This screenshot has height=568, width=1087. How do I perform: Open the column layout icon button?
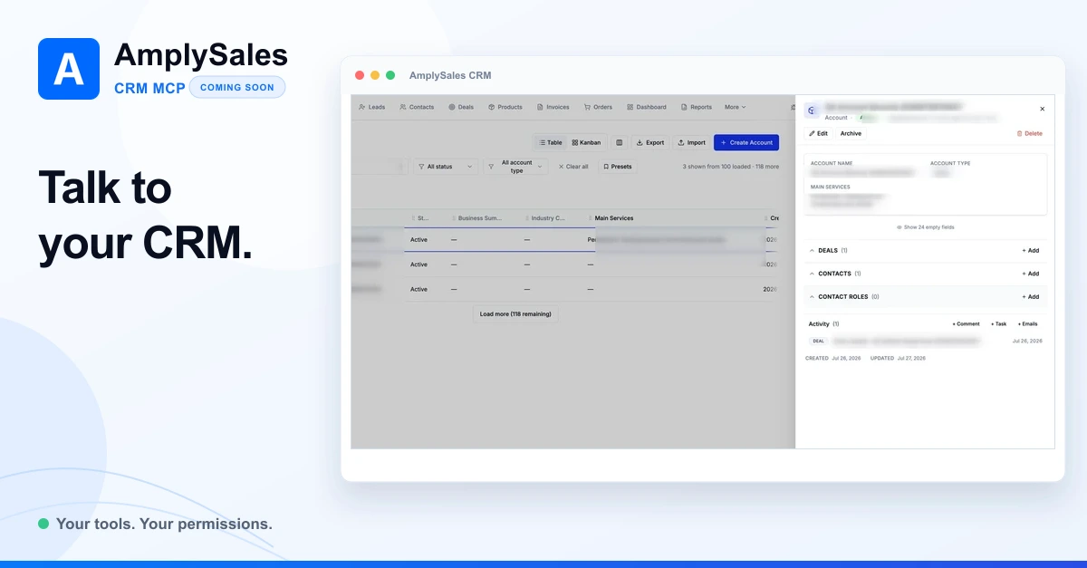620,142
